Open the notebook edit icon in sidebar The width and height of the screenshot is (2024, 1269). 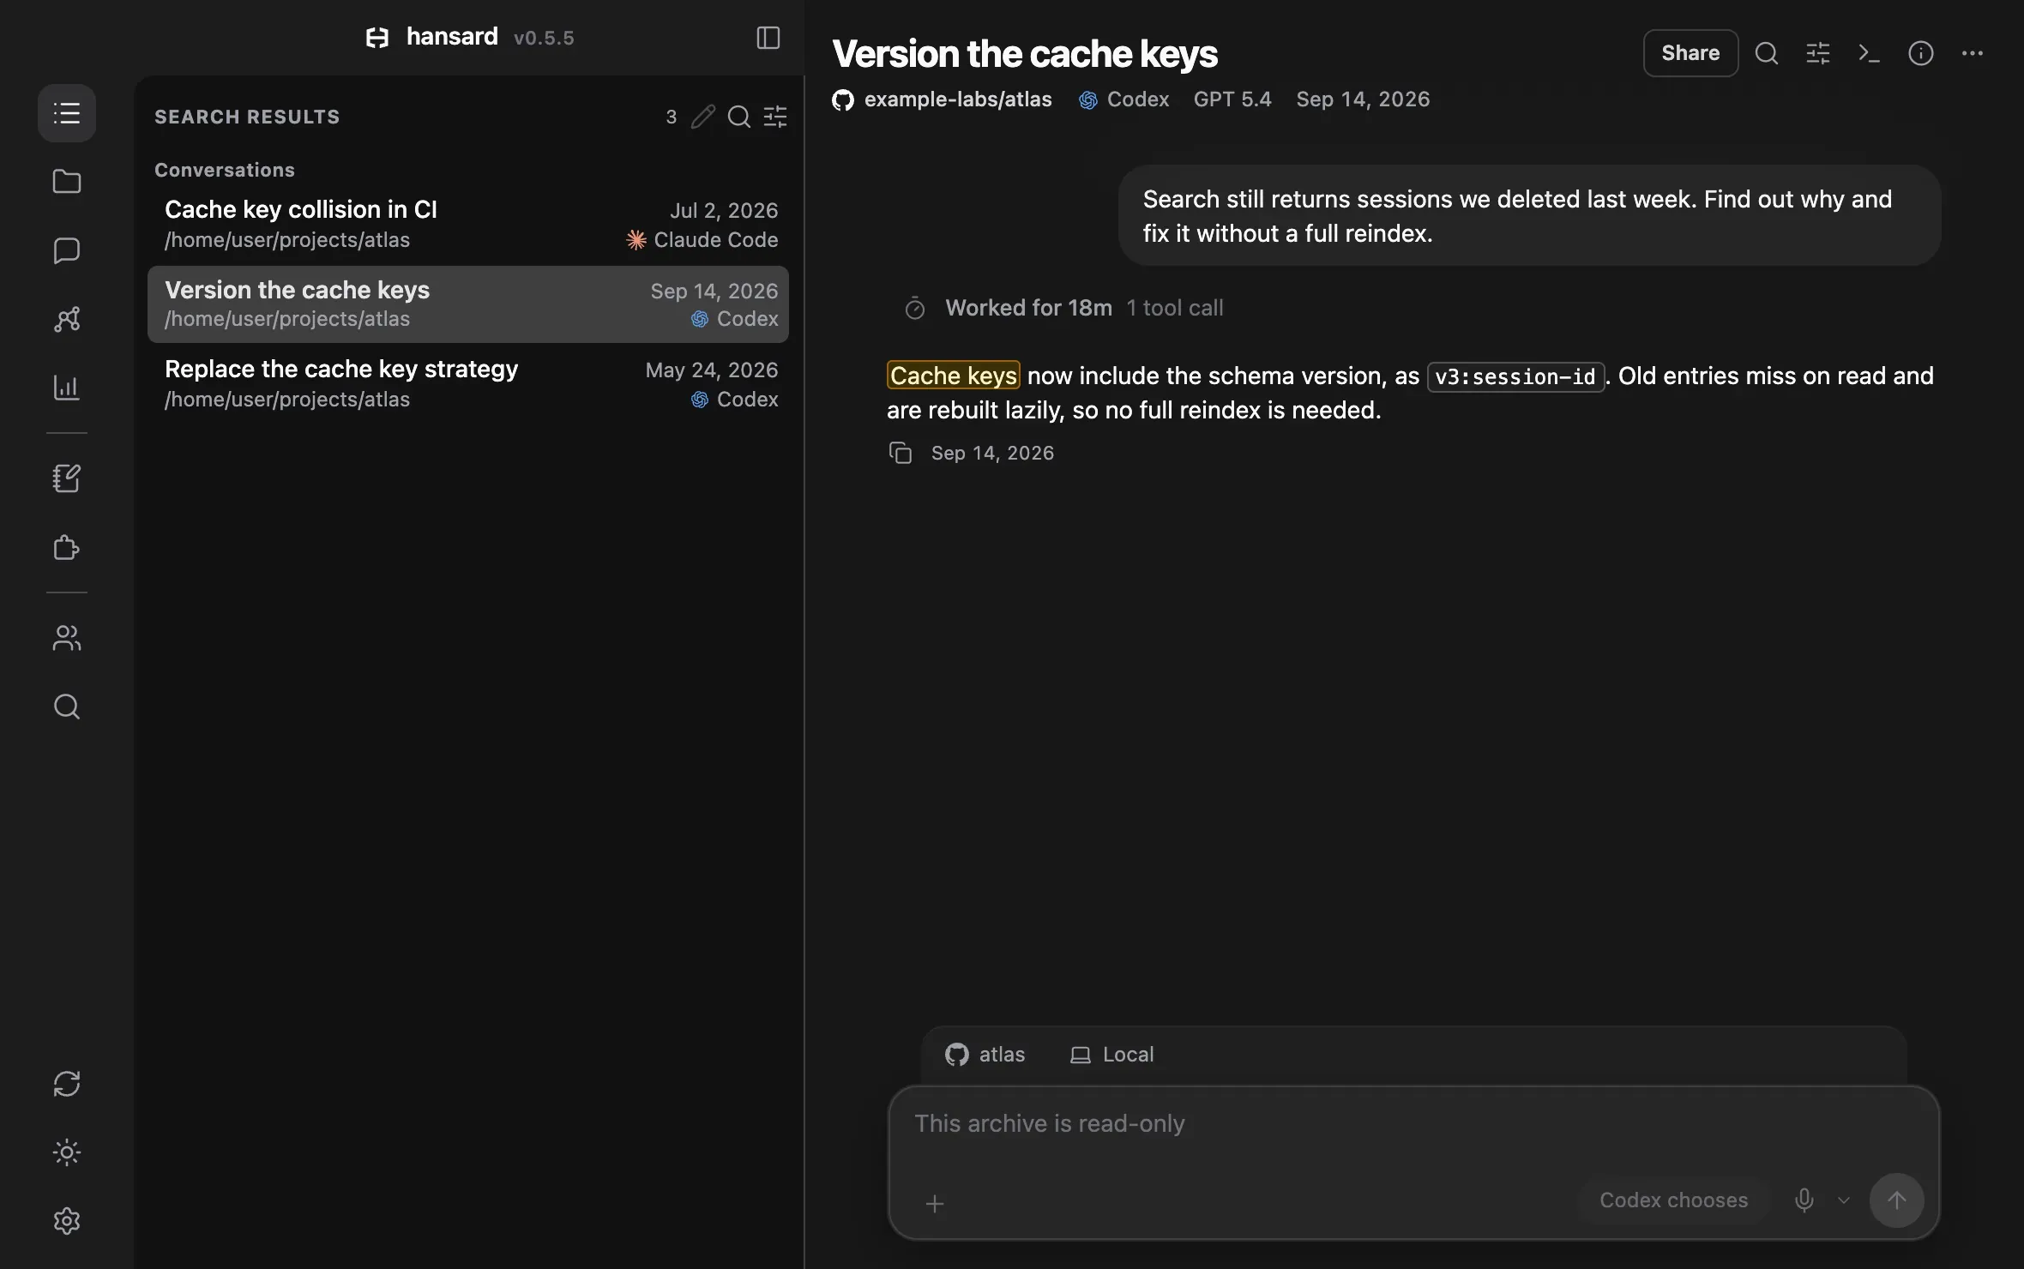tap(67, 478)
